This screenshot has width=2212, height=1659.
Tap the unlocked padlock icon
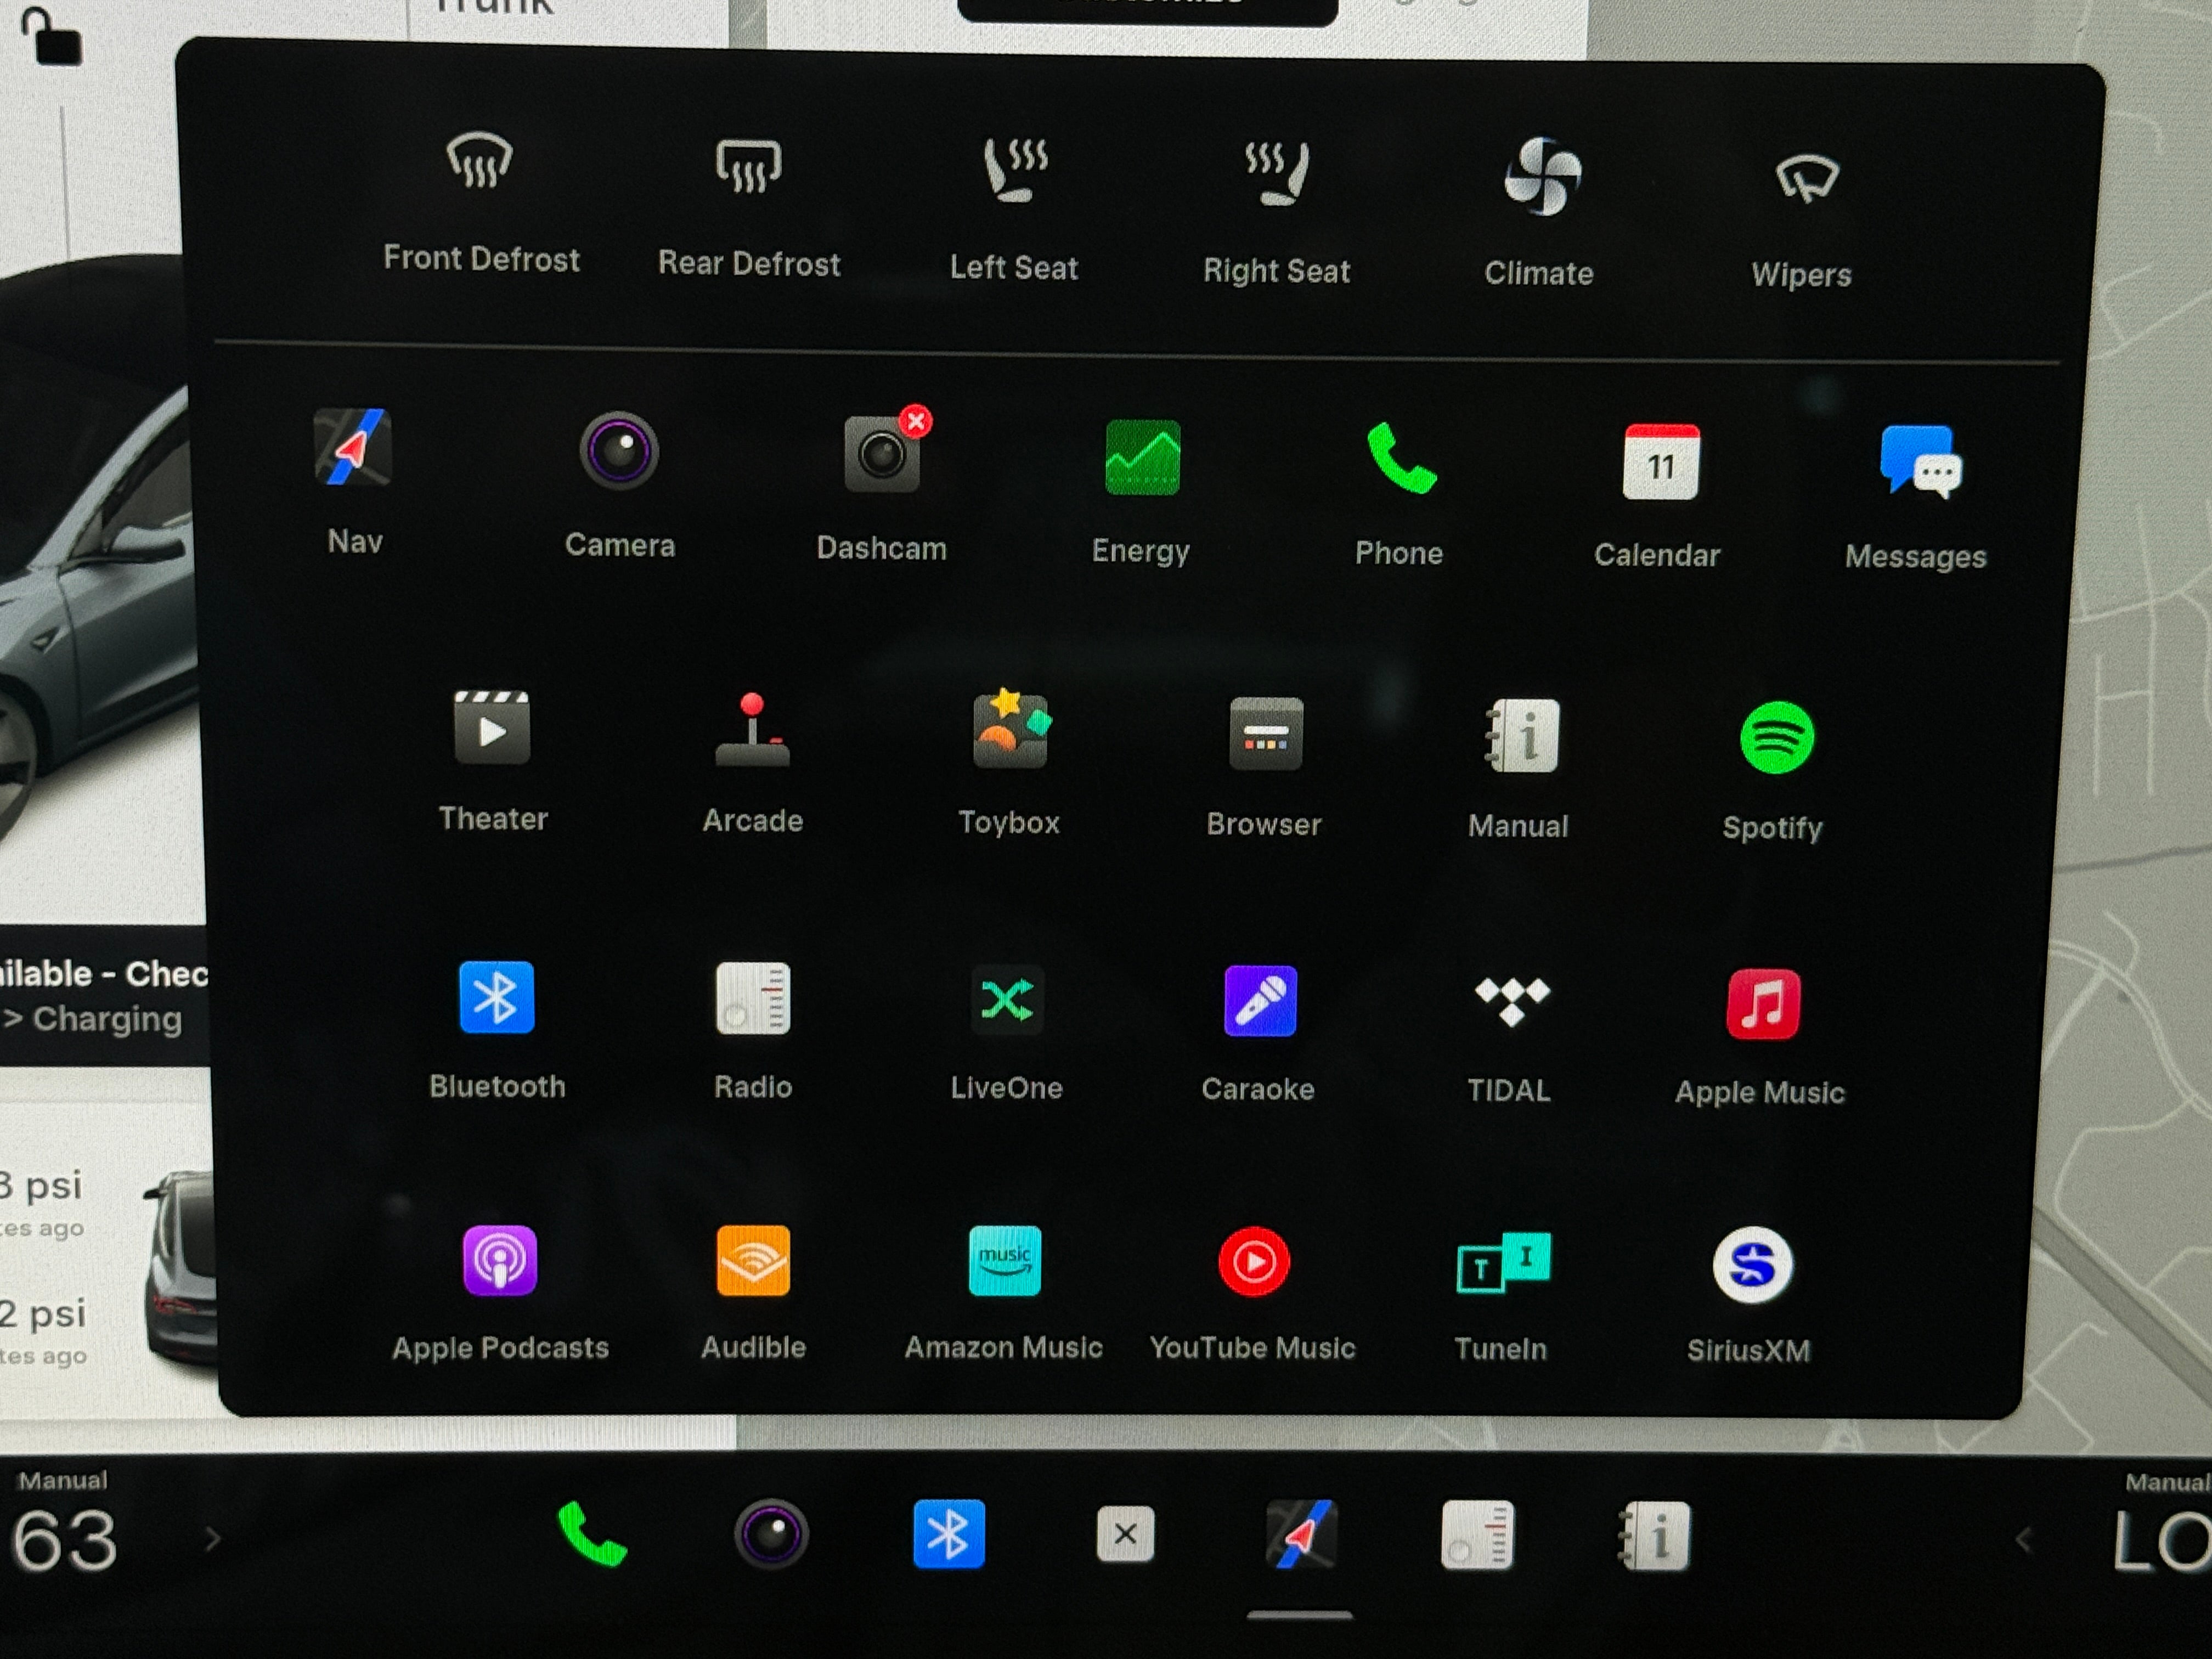(x=52, y=36)
